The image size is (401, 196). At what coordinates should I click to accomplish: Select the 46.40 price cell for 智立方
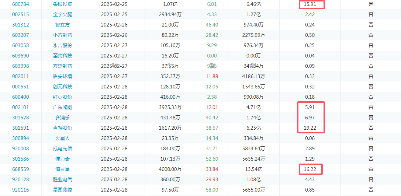click(212, 25)
